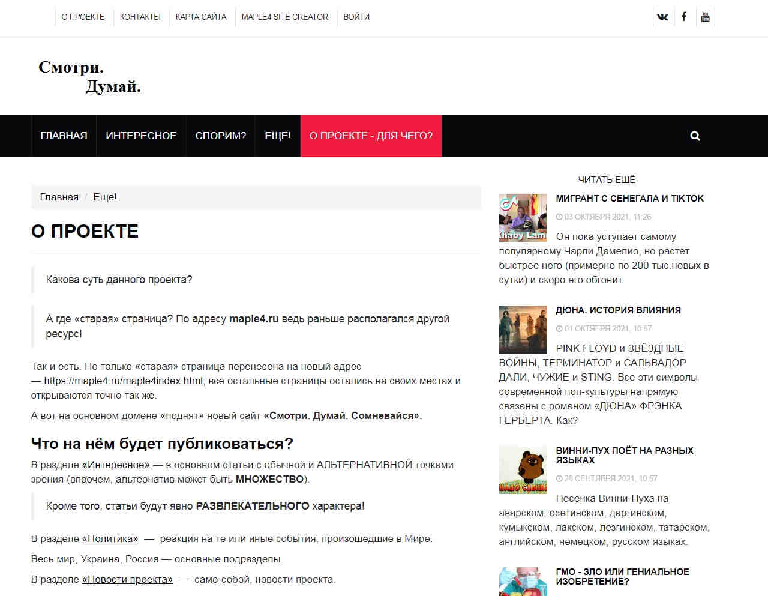768x596 pixels.
Task: Open the YouTube channel icon
Action: [x=705, y=17]
